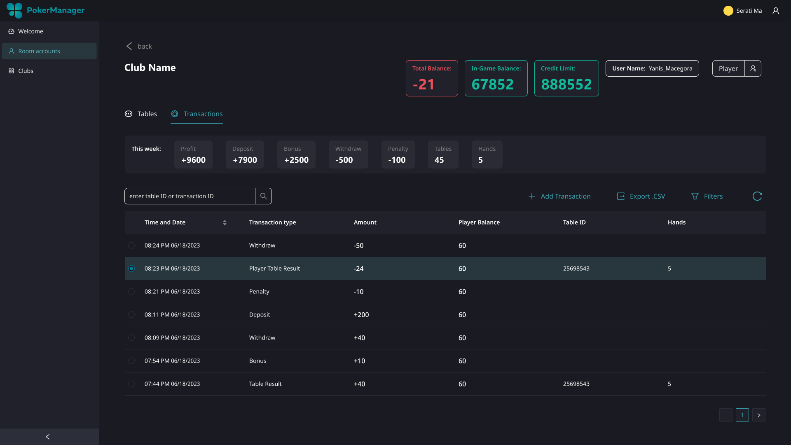Image resolution: width=791 pixels, height=445 pixels.
Task: Click the search magnifier icon
Action: click(264, 196)
